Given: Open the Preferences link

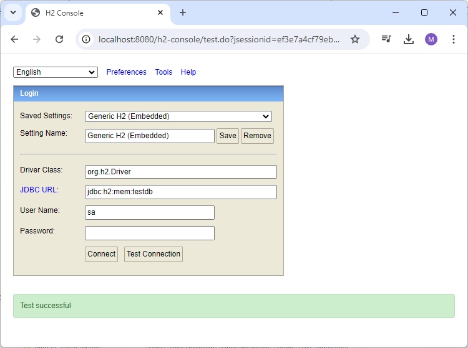Looking at the screenshot, I should [x=126, y=72].
